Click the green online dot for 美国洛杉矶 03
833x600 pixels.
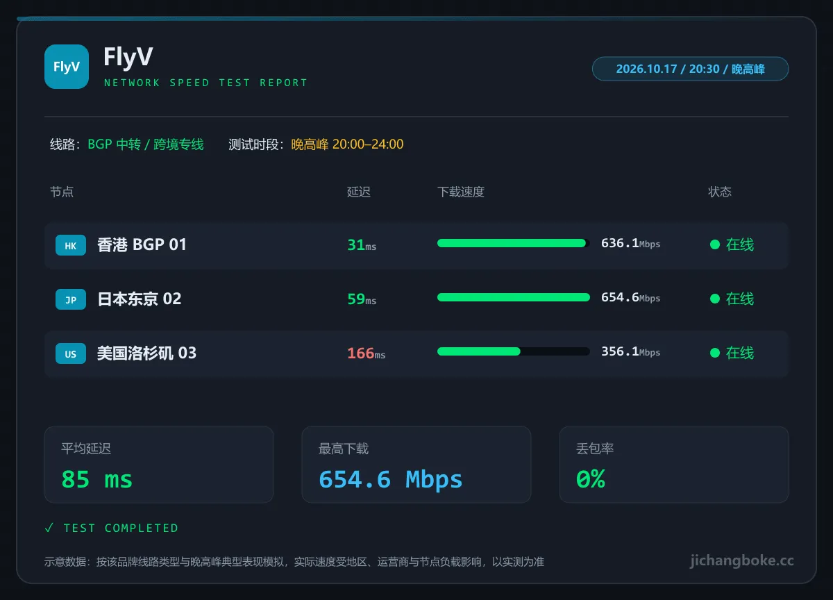(714, 353)
